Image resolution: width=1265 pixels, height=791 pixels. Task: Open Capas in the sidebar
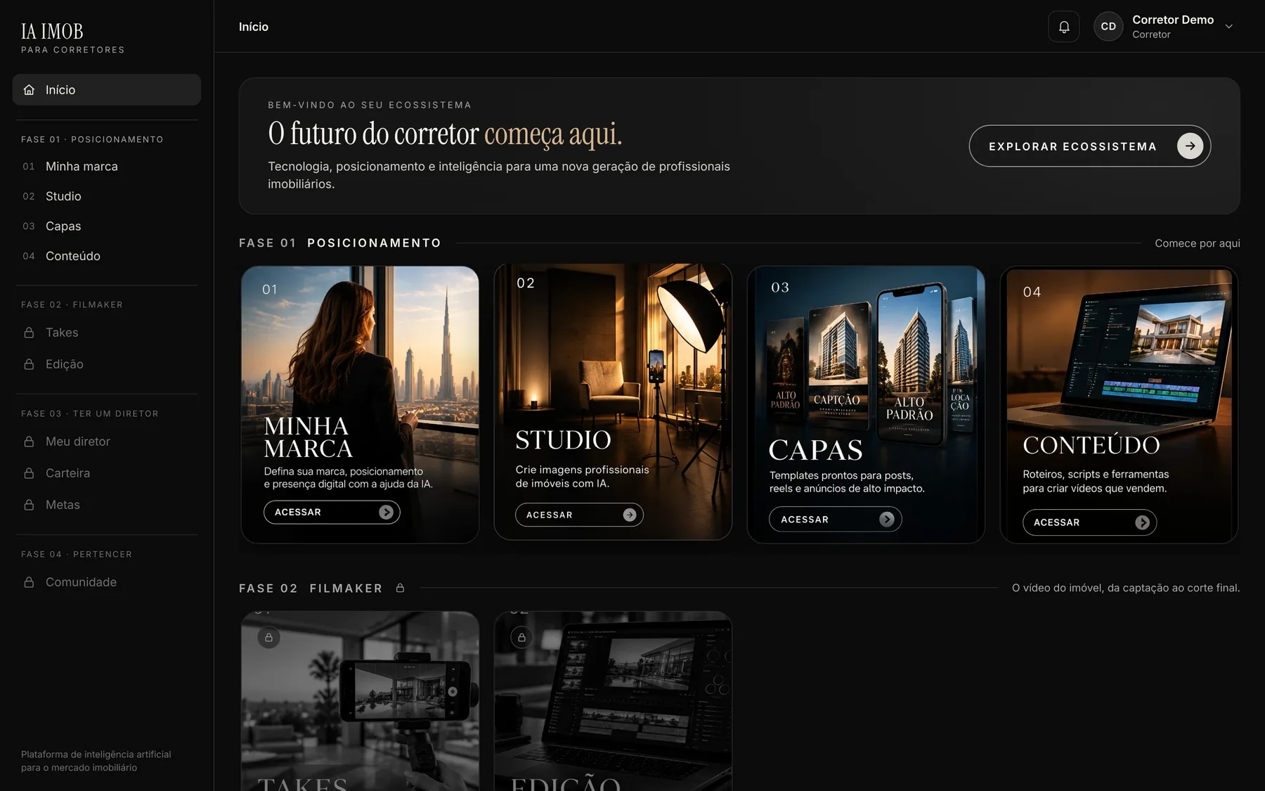coord(63,226)
